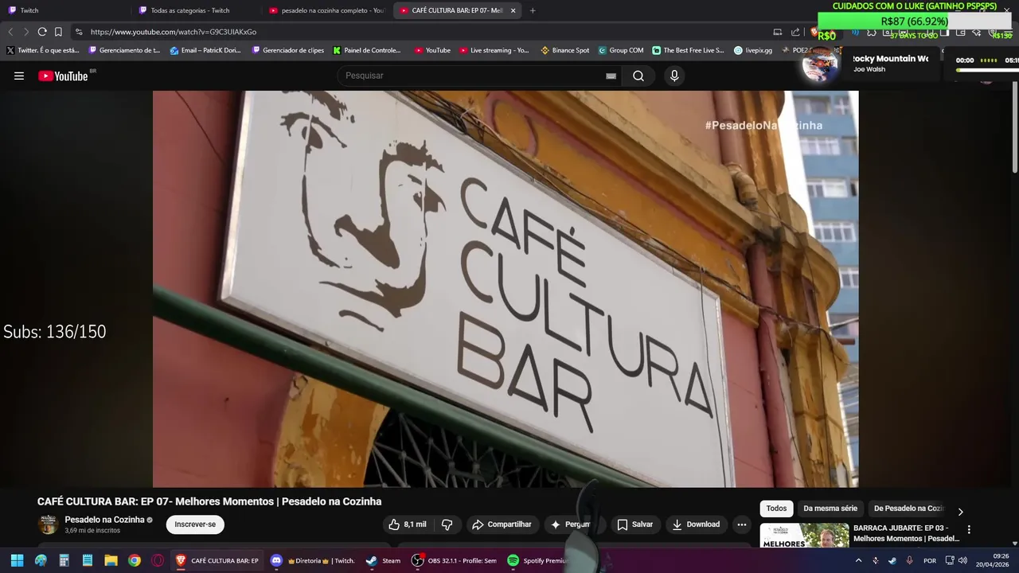Screen dimensions: 1019x573
Task: Open the three-dot more actions menu
Action: (742, 524)
